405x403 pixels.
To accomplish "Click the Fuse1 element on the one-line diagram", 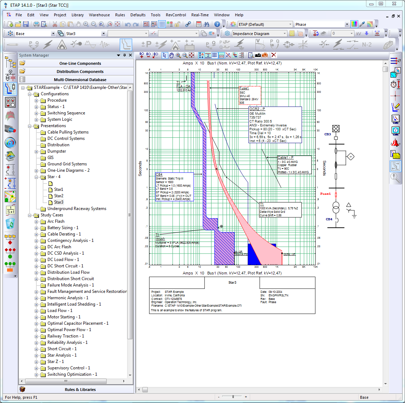I will (336, 195).
